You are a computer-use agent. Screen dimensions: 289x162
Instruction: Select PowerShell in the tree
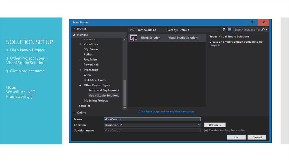pyautogui.click(x=91, y=65)
